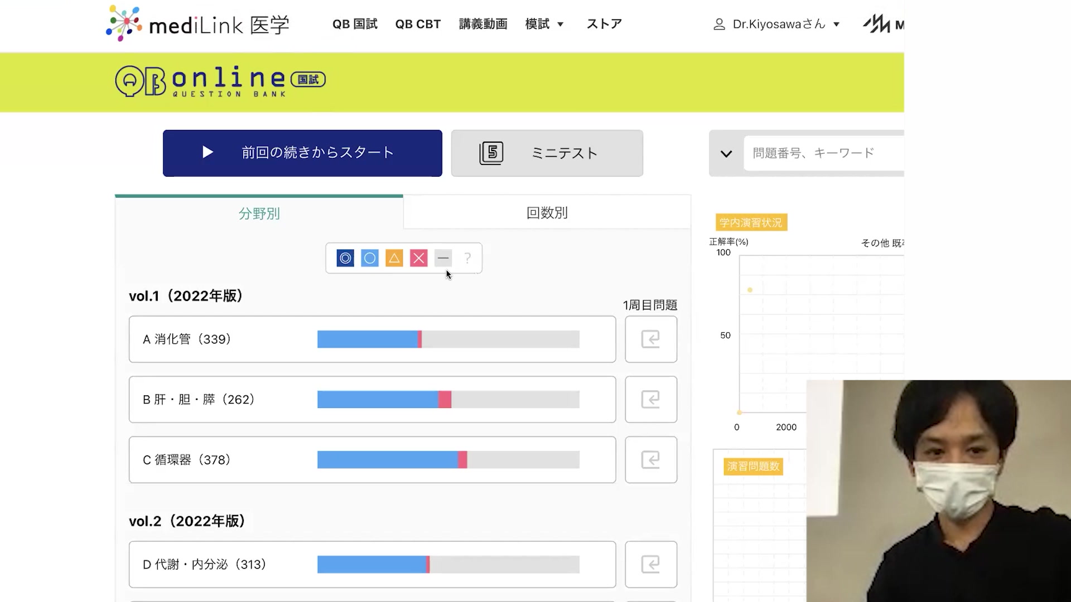Click the user profile icon
This screenshot has height=602, width=1071.
719,25
